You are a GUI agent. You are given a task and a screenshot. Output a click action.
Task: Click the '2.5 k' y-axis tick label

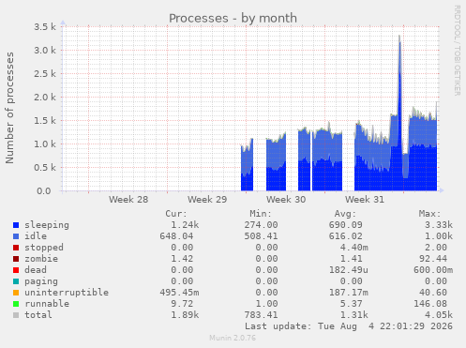45,74
